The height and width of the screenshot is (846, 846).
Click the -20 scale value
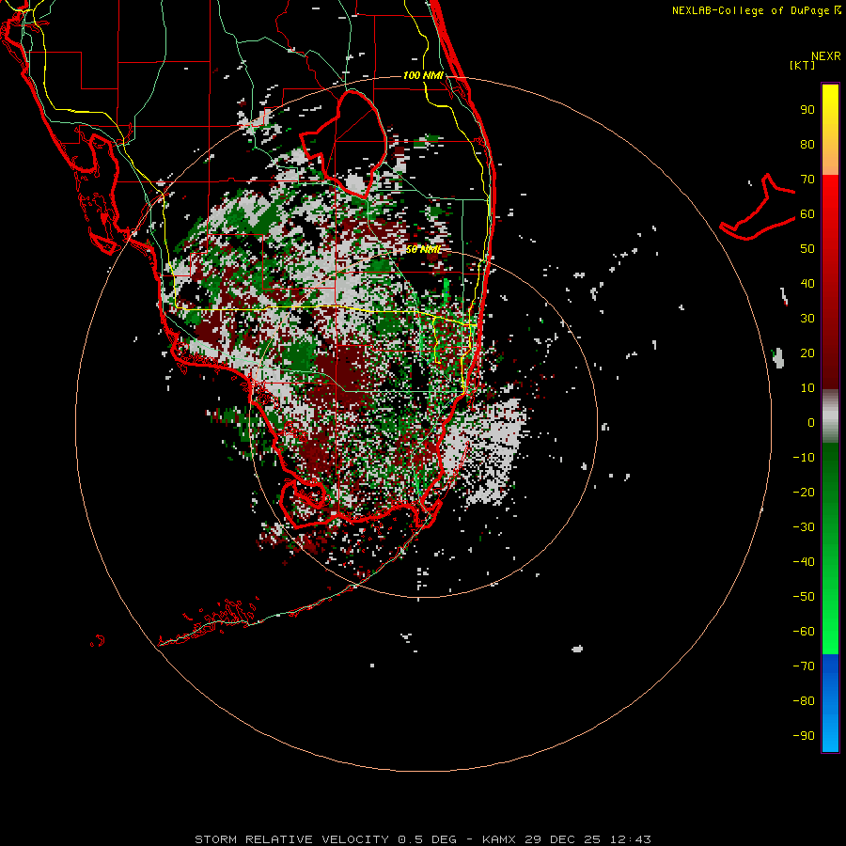coord(804,493)
